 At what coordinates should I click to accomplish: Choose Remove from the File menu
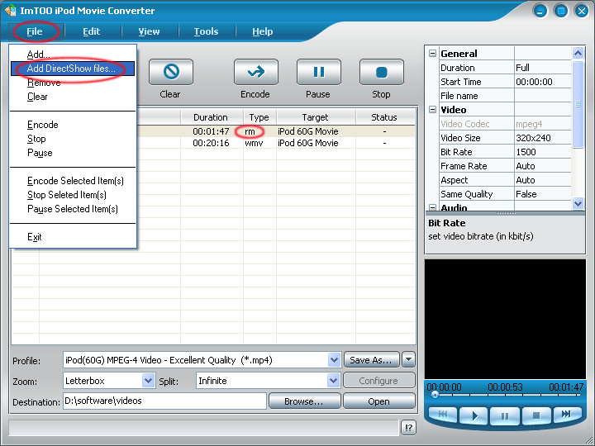pos(73,83)
